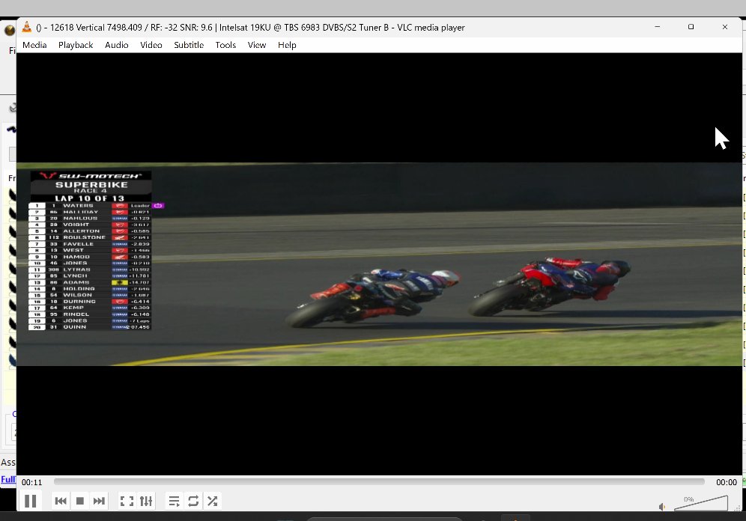Open the Tools menu

pos(225,45)
